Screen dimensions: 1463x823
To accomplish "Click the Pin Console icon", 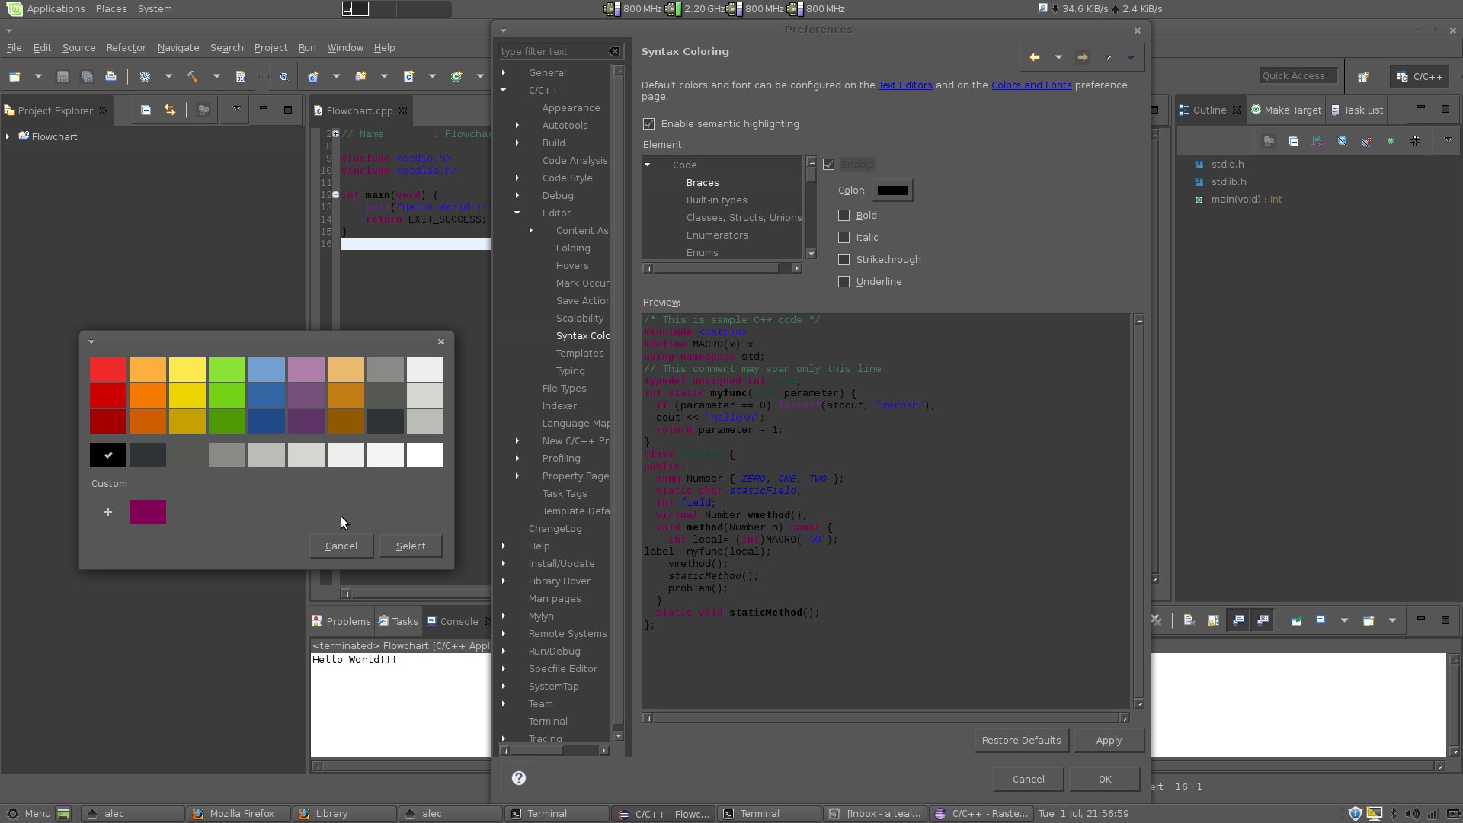I will pyautogui.click(x=1296, y=620).
